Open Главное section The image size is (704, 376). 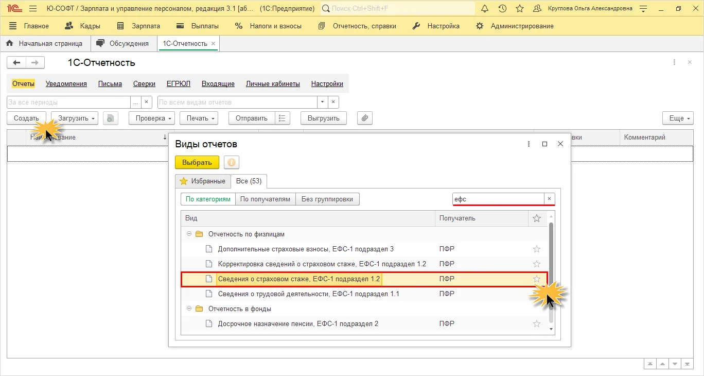point(29,26)
